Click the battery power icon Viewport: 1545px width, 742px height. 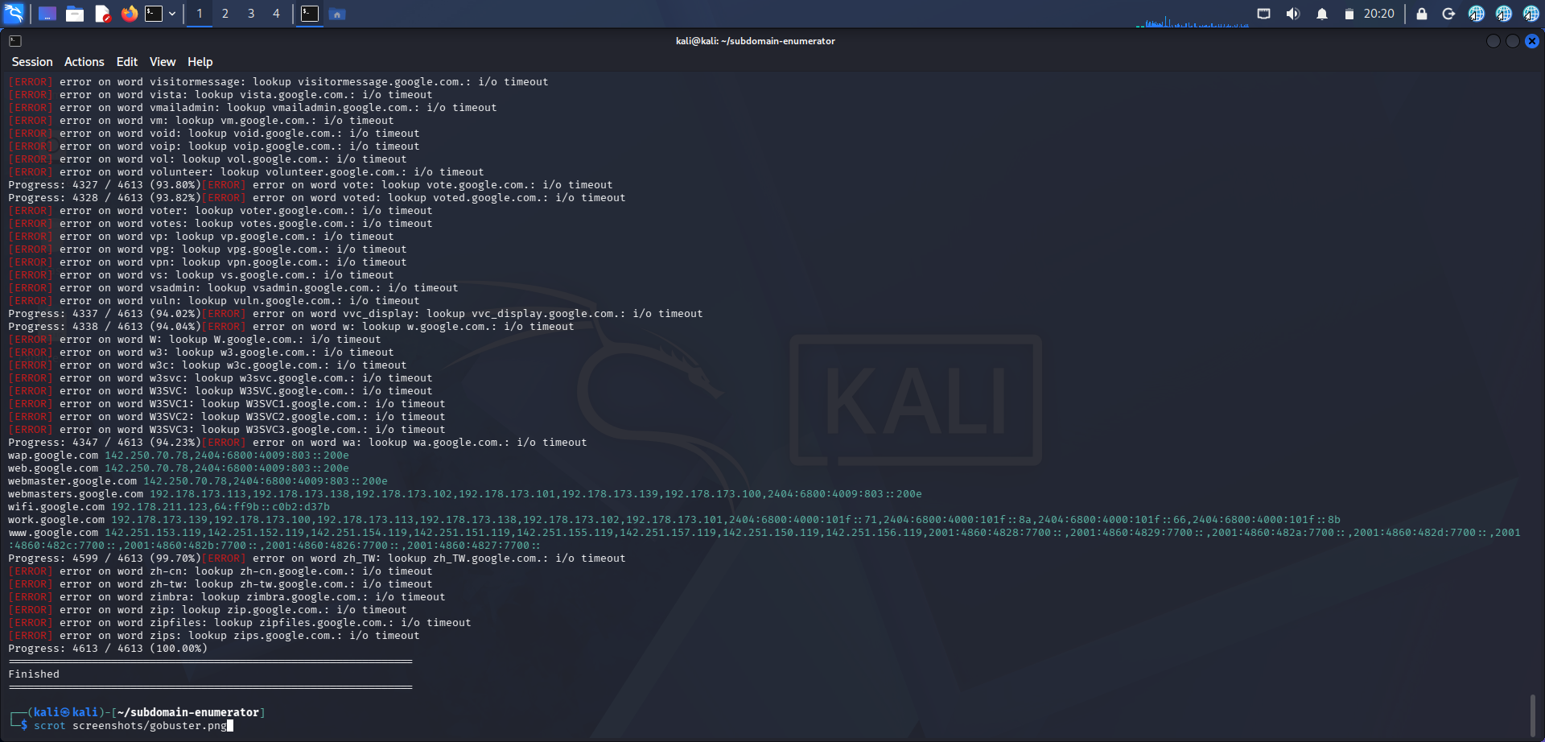pyautogui.click(x=1349, y=14)
